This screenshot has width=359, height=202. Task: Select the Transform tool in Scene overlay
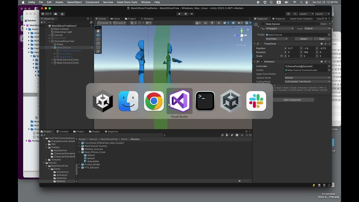click(98, 51)
